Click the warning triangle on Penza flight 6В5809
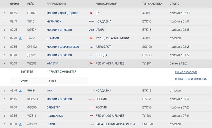The width and height of the screenshot is (212, 128). [20, 124]
